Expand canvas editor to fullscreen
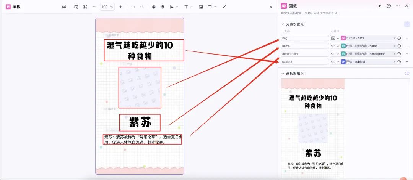The image size is (413, 180). coord(407,74)
